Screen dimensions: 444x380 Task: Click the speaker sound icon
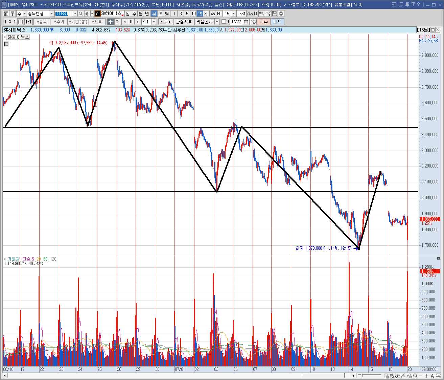pyautogui.click(x=87, y=14)
